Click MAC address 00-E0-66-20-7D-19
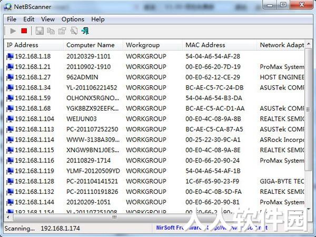Viewport: 316px width, 237px height. pos(213,67)
